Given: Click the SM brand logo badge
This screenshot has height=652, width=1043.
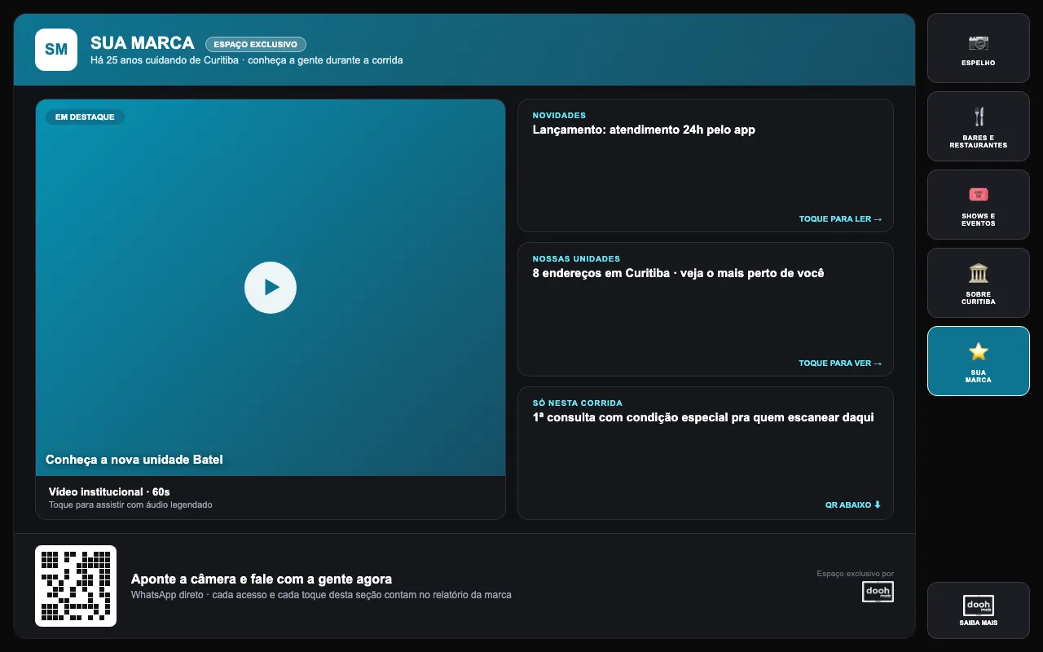Looking at the screenshot, I should click(56, 50).
